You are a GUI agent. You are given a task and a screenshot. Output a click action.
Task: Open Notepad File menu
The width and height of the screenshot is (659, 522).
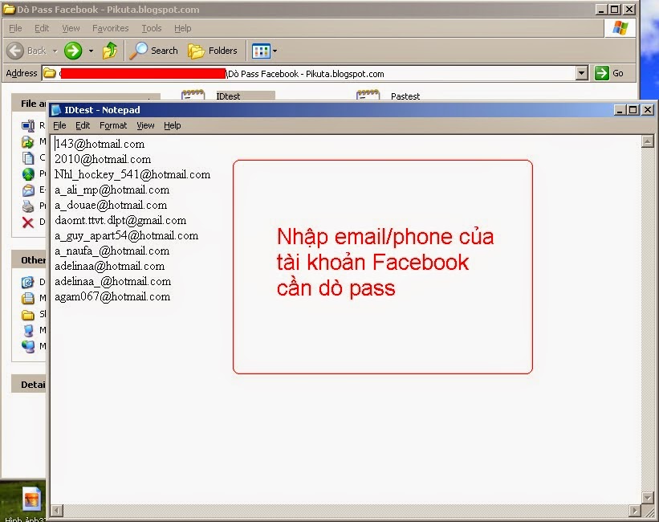(59, 125)
